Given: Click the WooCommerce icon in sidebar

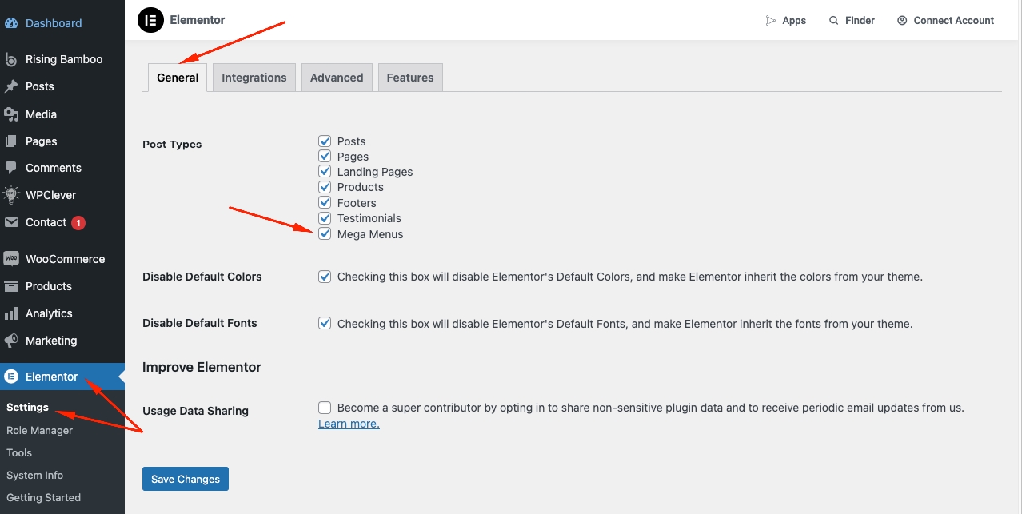Looking at the screenshot, I should 11,259.
